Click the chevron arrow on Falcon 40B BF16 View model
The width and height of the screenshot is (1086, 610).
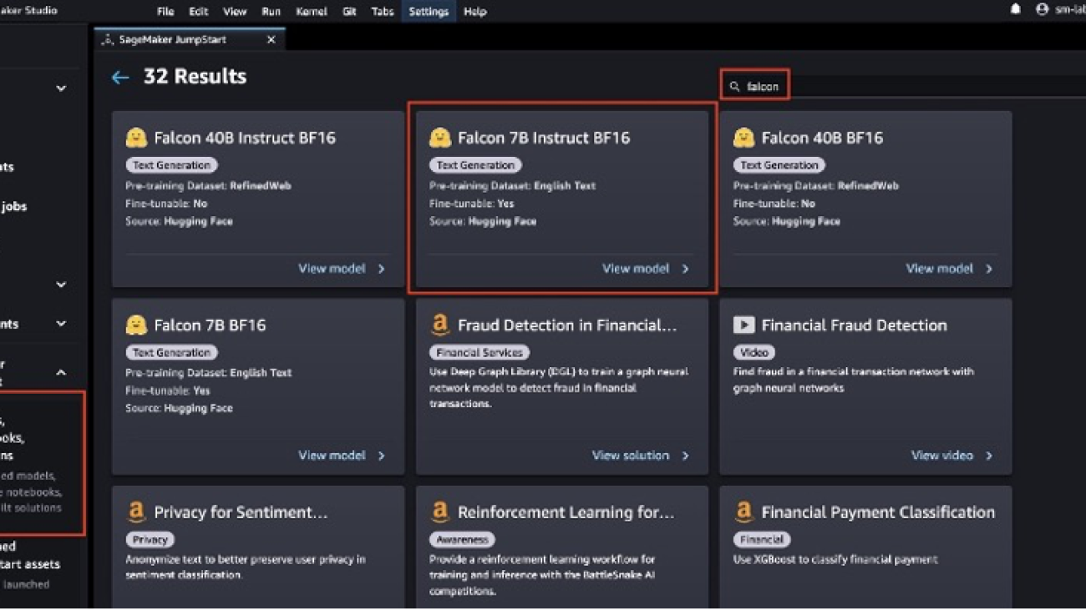(x=989, y=269)
